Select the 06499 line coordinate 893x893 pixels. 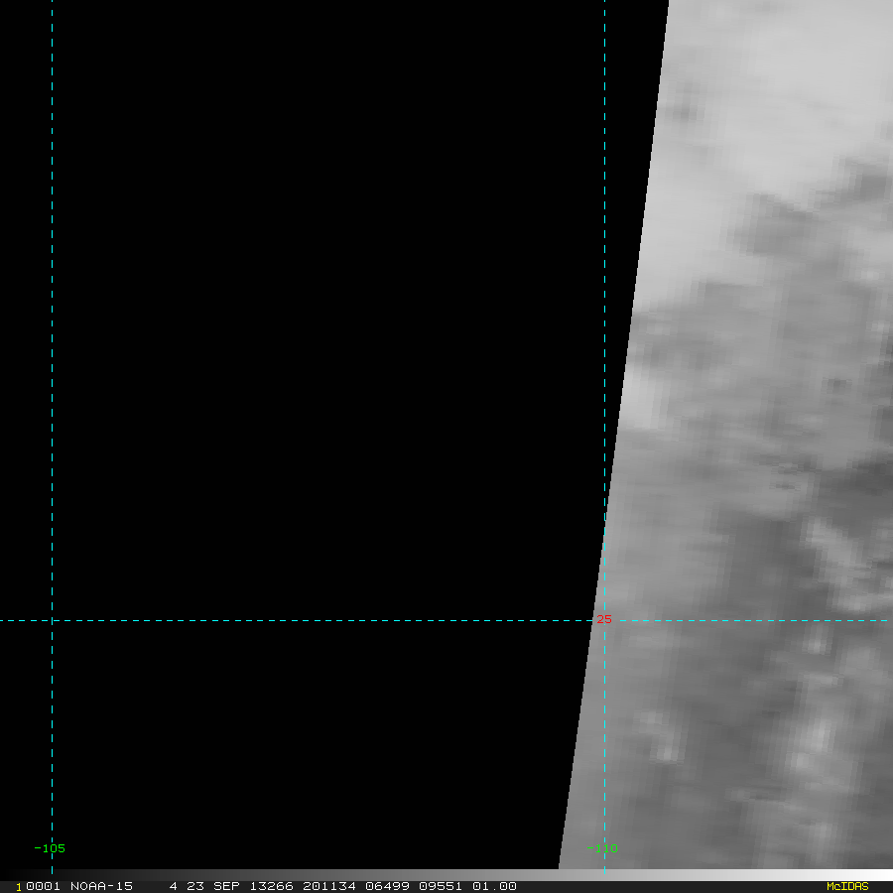[387, 886]
